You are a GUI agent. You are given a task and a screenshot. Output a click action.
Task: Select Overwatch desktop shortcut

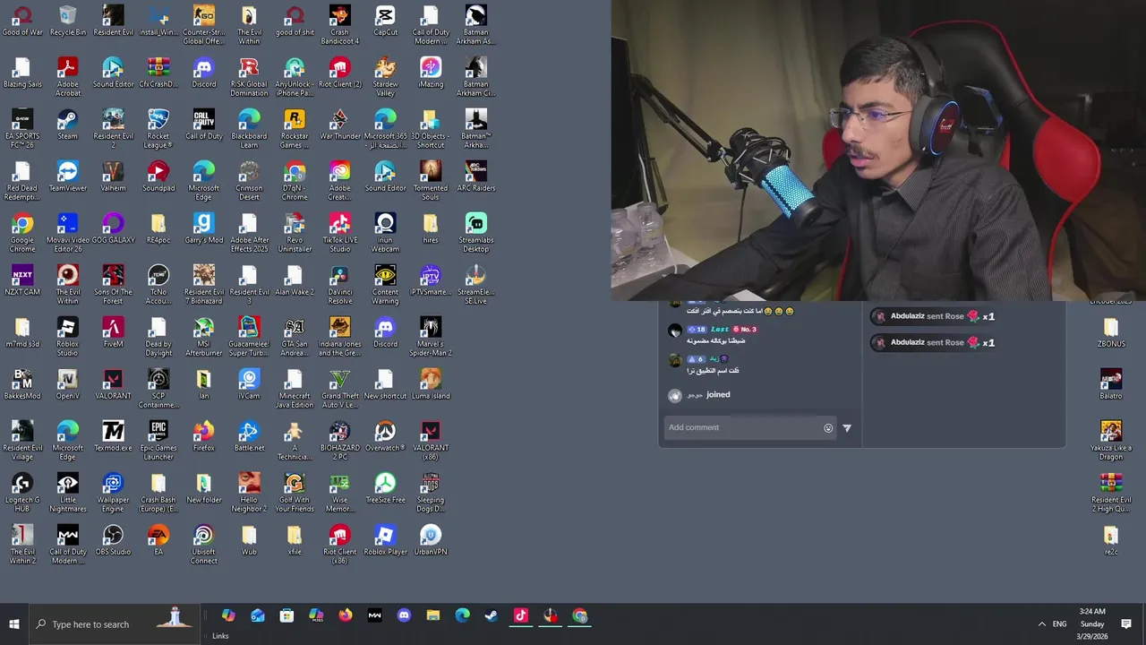pyautogui.click(x=385, y=437)
